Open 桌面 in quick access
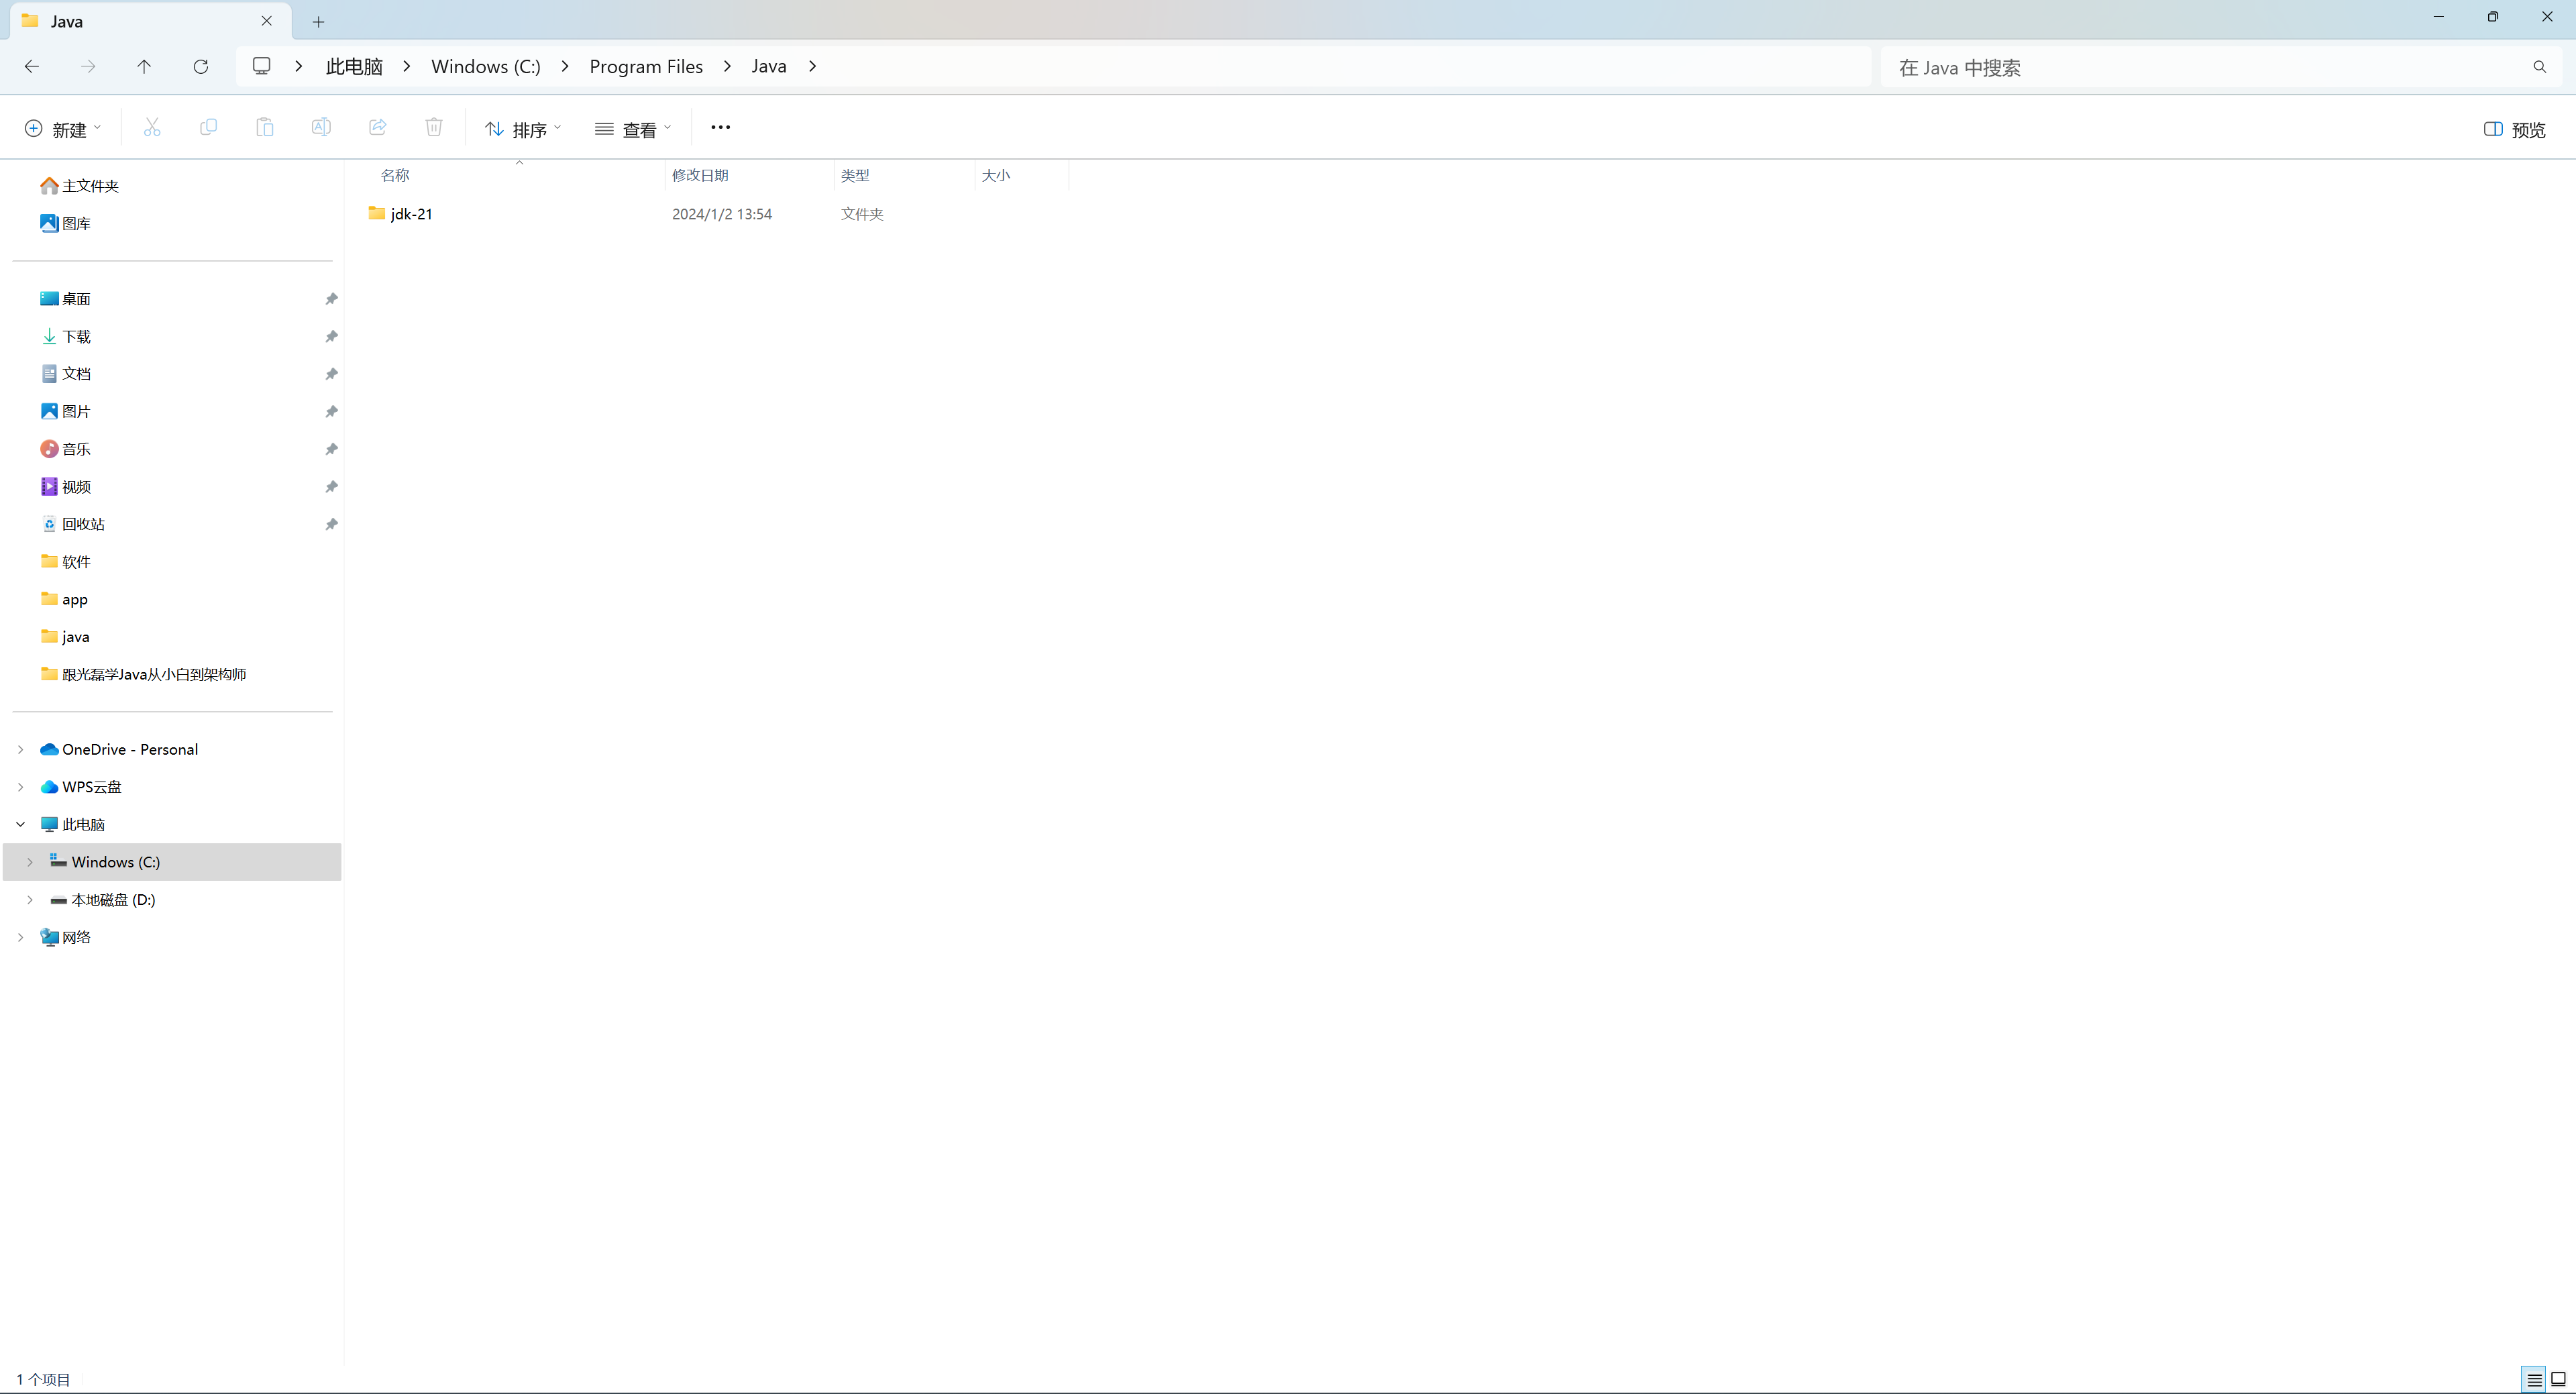This screenshot has width=2576, height=1394. [x=65, y=299]
